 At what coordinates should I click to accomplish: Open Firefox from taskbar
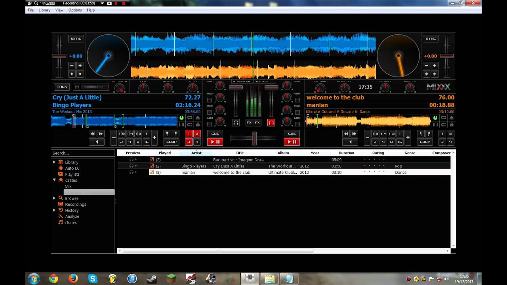point(73,279)
